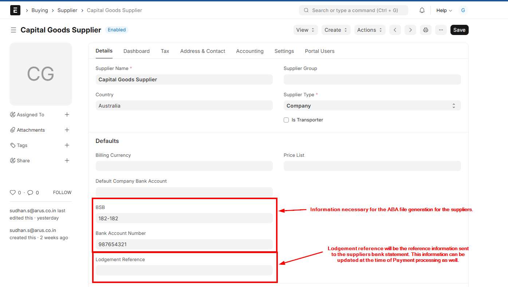The width and height of the screenshot is (508, 287).
Task: Click the Lodgement Reference input field
Action: coord(184,270)
